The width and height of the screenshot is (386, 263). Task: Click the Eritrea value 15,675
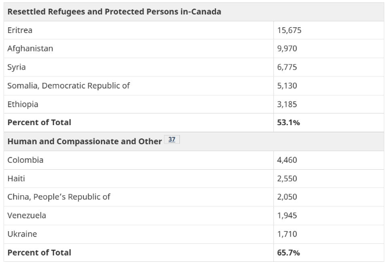[x=289, y=30]
